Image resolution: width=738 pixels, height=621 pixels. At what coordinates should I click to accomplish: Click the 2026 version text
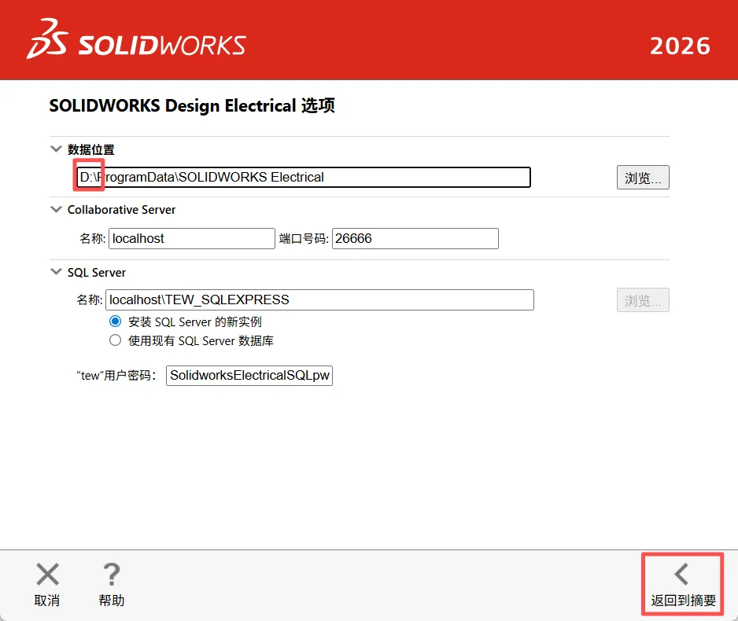tap(680, 46)
